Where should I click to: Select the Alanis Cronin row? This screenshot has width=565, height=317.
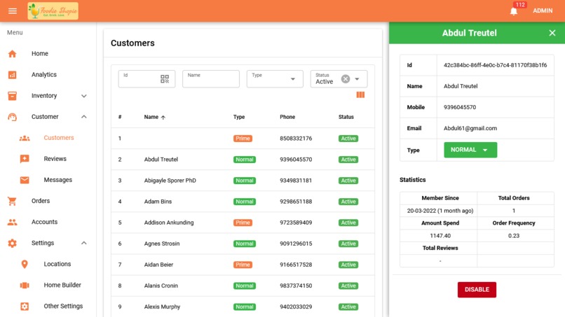243,286
